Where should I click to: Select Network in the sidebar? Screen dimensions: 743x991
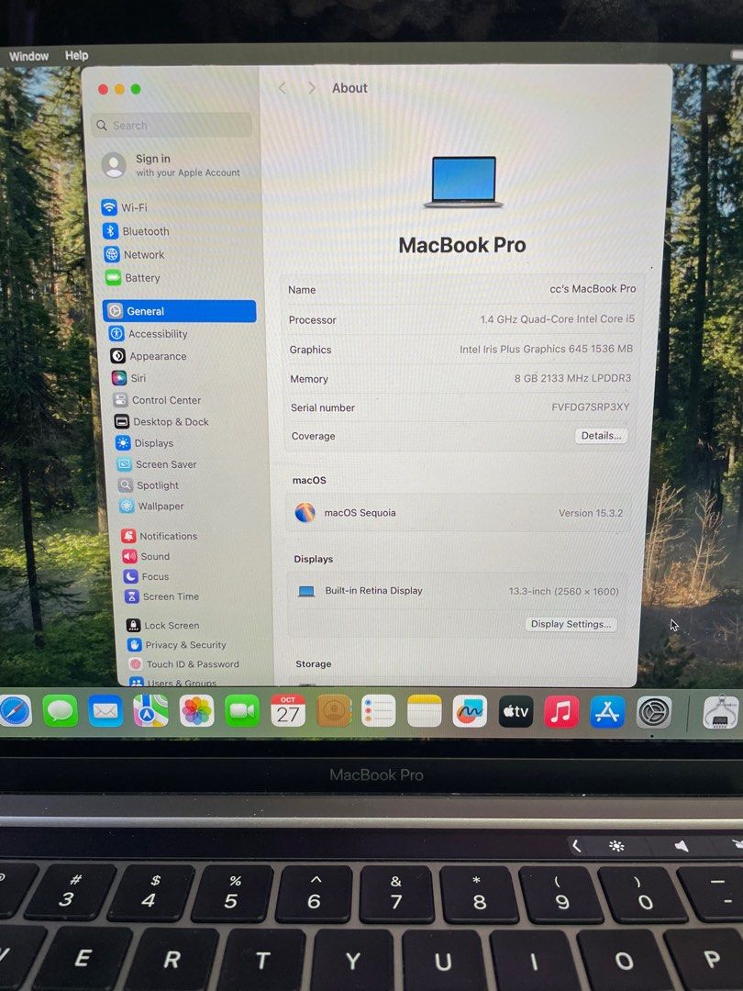pyautogui.click(x=151, y=255)
